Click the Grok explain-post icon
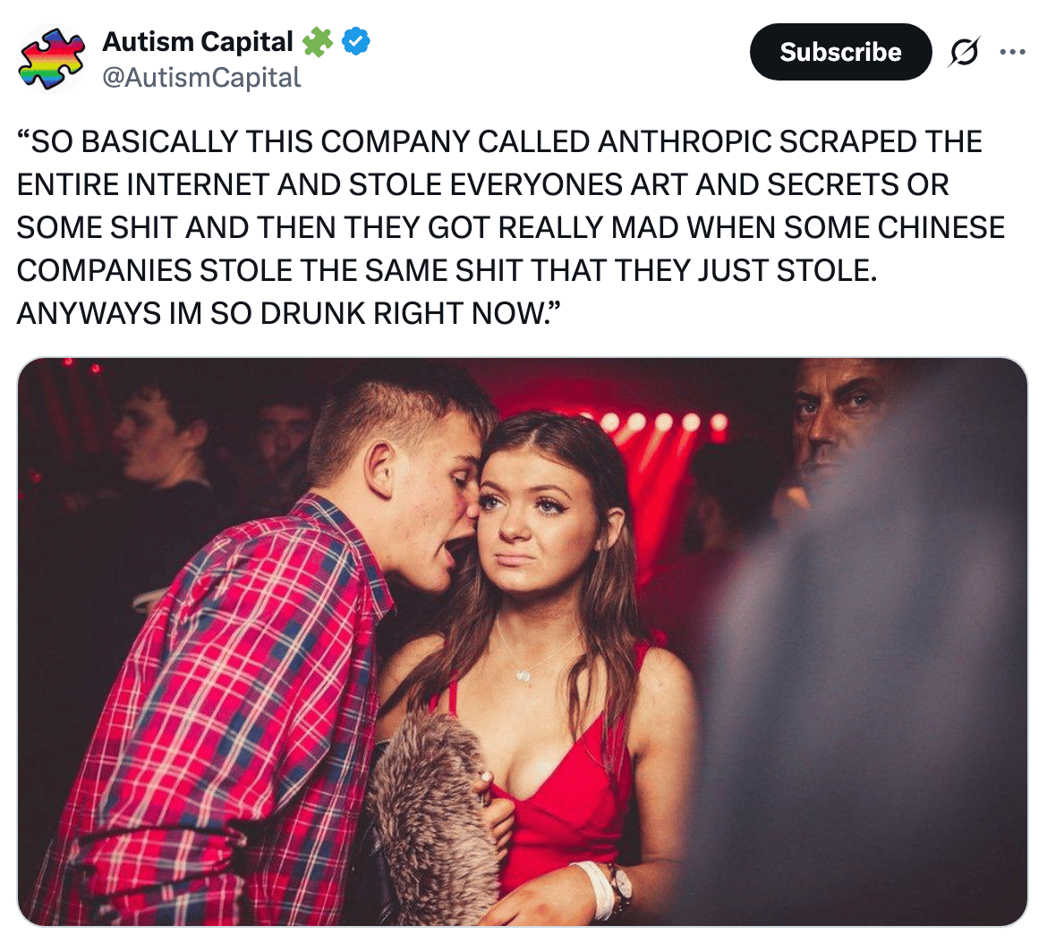 click(x=964, y=52)
